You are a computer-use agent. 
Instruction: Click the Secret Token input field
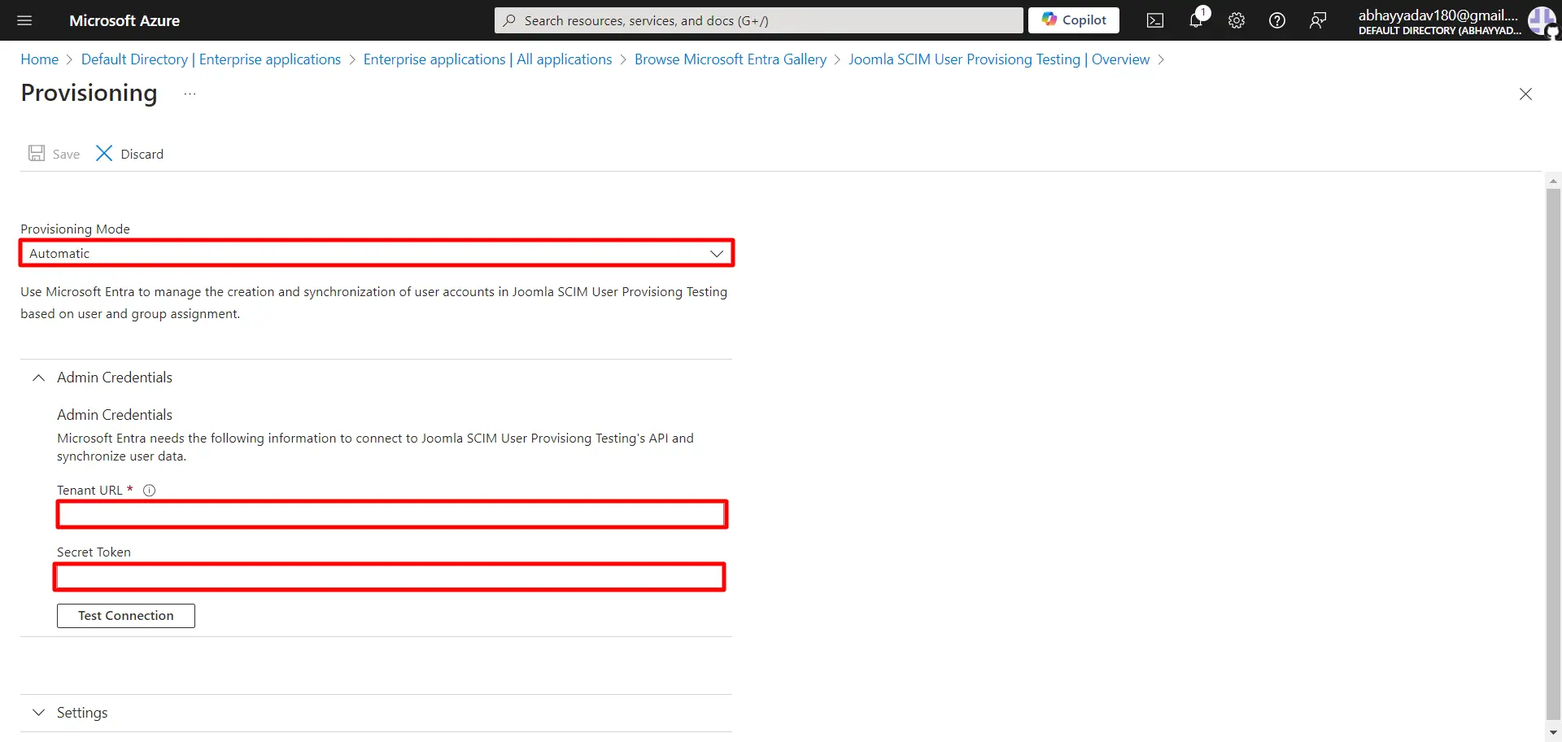coord(390,577)
